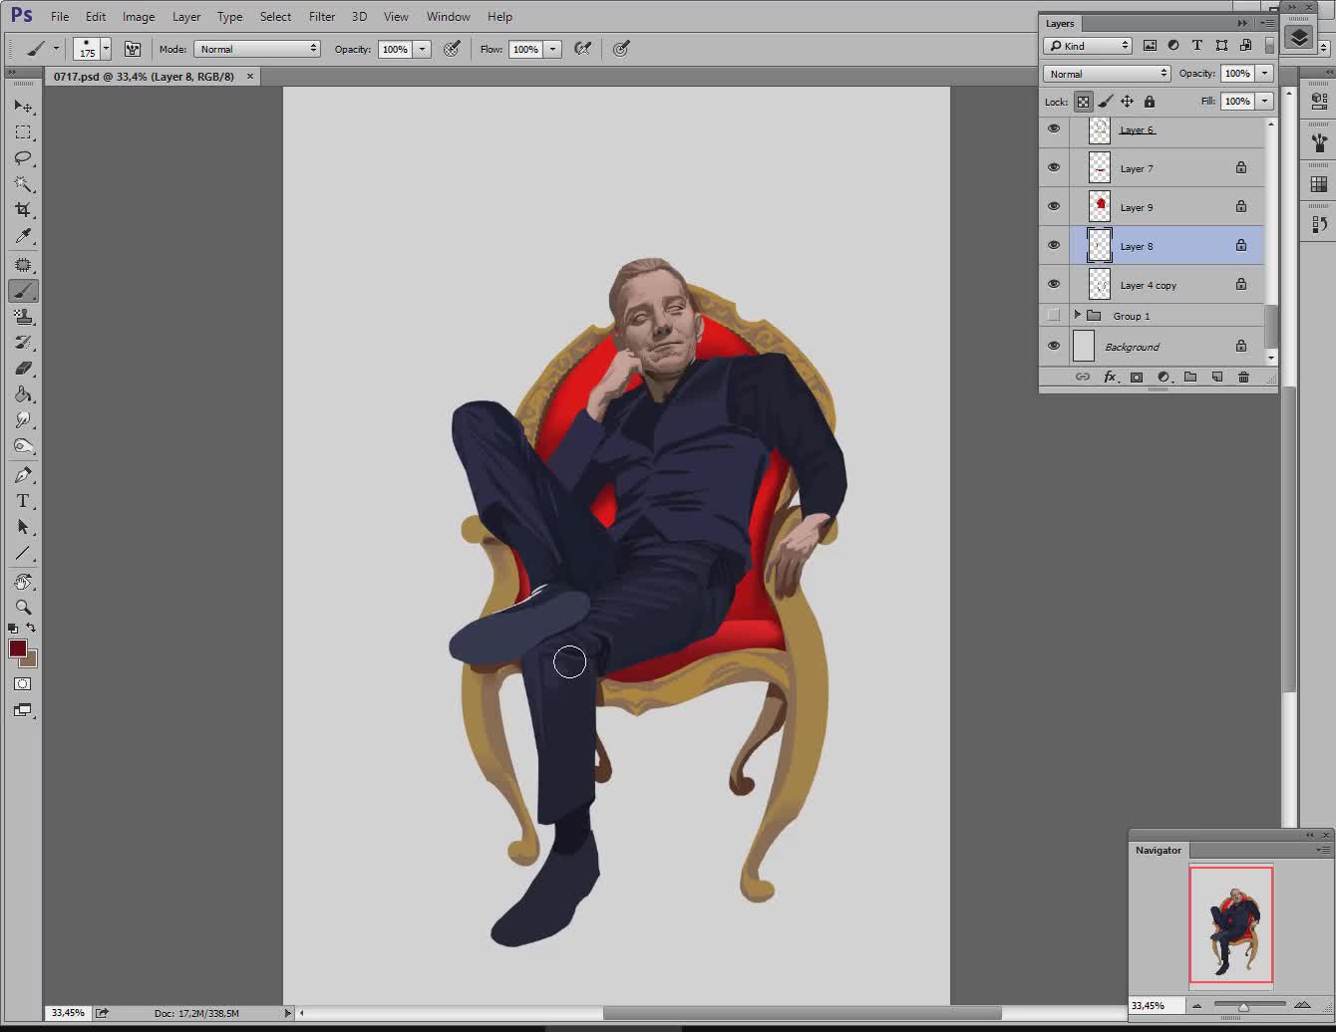Hide Layer 7 visibility eye
This screenshot has width=1336, height=1032.
[x=1054, y=167]
